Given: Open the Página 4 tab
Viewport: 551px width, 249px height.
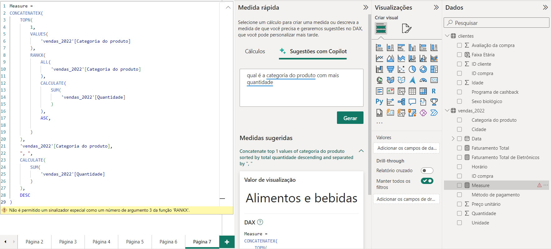Looking at the screenshot, I should coord(101,242).
